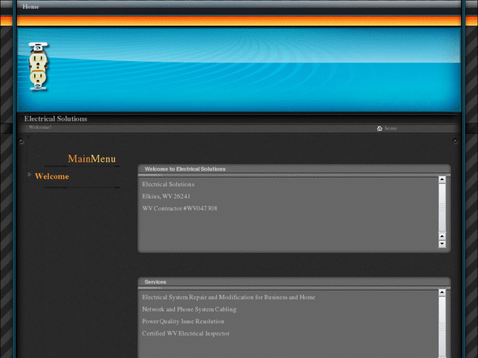Click the MainMenu heading
This screenshot has height=358, width=478.
(x=92, y=159)
